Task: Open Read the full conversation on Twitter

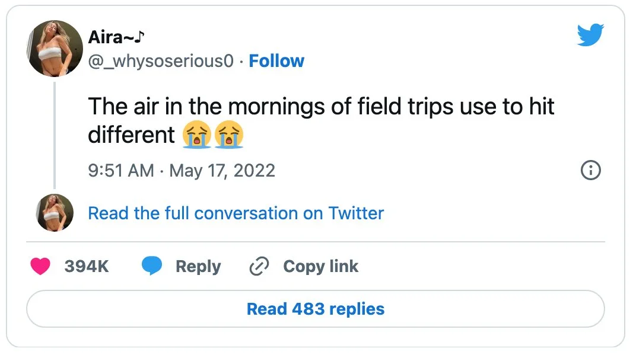Action: click(236, 213)
